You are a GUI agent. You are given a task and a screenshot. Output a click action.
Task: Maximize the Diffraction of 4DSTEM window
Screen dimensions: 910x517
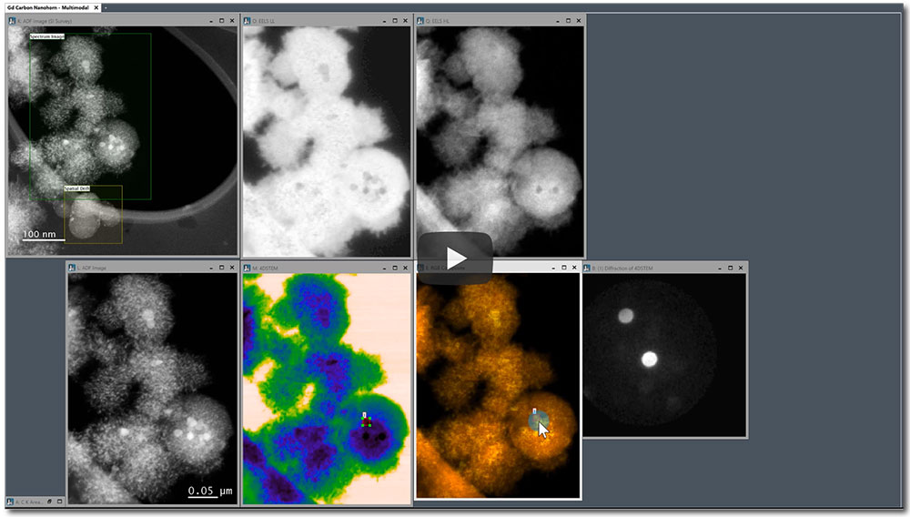[x=730, y=269]
